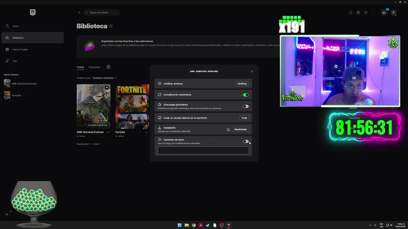Click the sync icon beside Actualización automática
Image resolution: width=408 pixels, height=229 pixels.
(x=160, y=94)
